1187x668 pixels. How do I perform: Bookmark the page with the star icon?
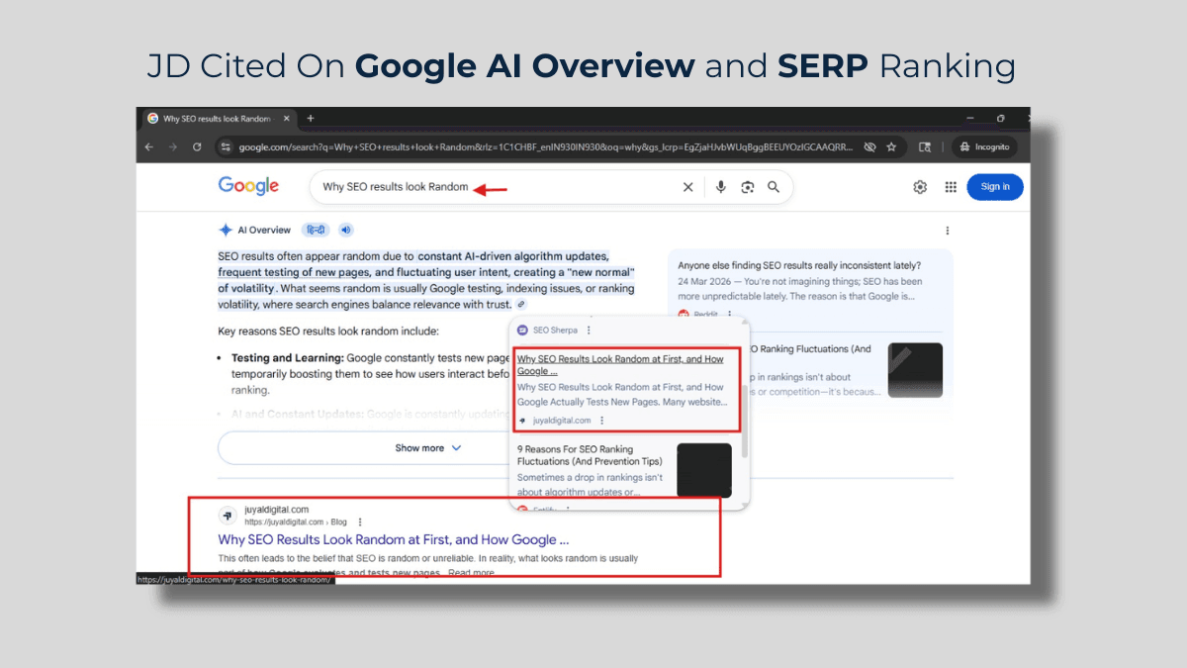[x=891, y=146]
